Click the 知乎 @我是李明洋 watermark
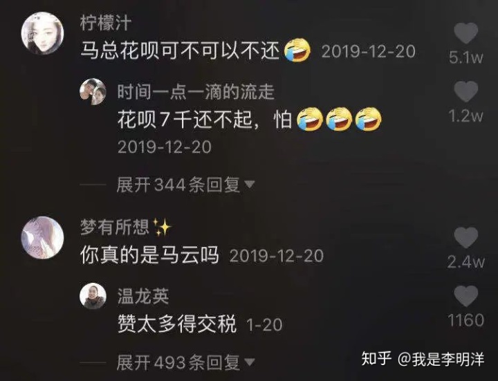The image size is (498, 381). point(423,359)
